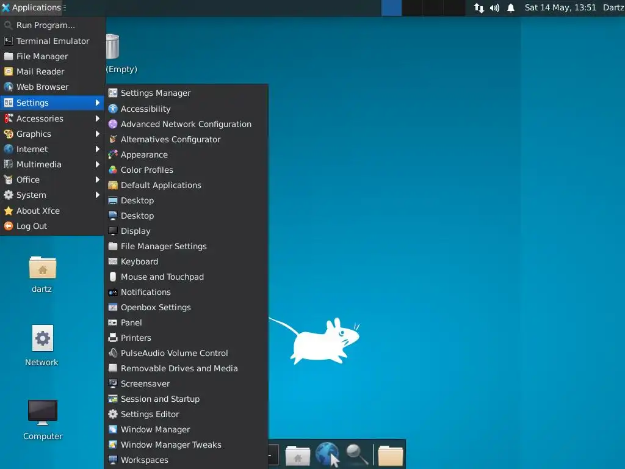Click the network connection tray icon
This screenshot has height=469, width=625.
[479, 7]
